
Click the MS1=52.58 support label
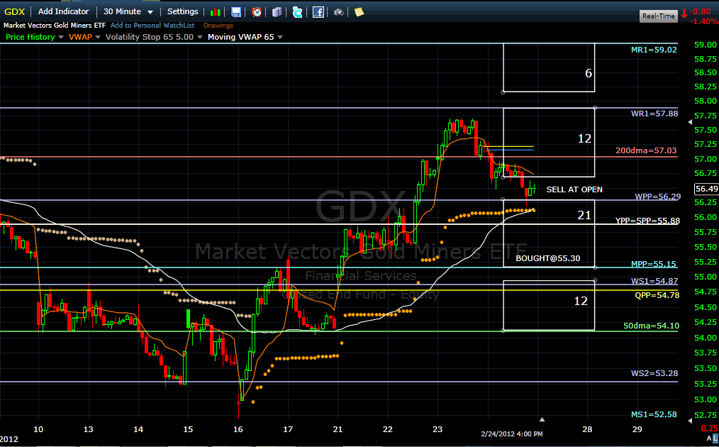[654, 414]
